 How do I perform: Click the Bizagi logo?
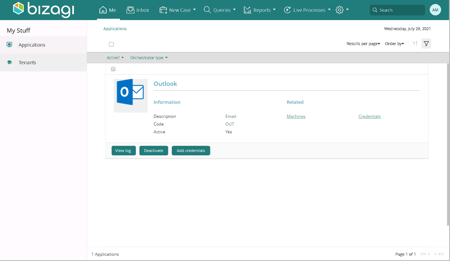click(x=44, y=9)
